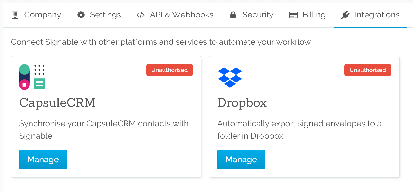Click the credit card icon beside Billing
This screenshot has height=191, width=413.
point(293,15)
